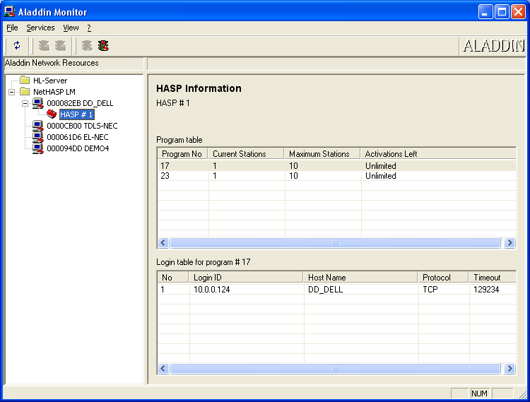Click Program table scrollbar left arrow
This screenshot has width=530, height=402.
tap(163, 242)
